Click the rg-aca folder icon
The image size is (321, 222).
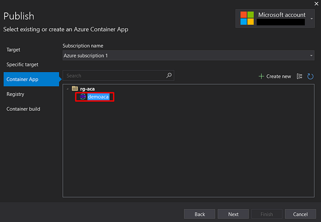tap(75, 88)
